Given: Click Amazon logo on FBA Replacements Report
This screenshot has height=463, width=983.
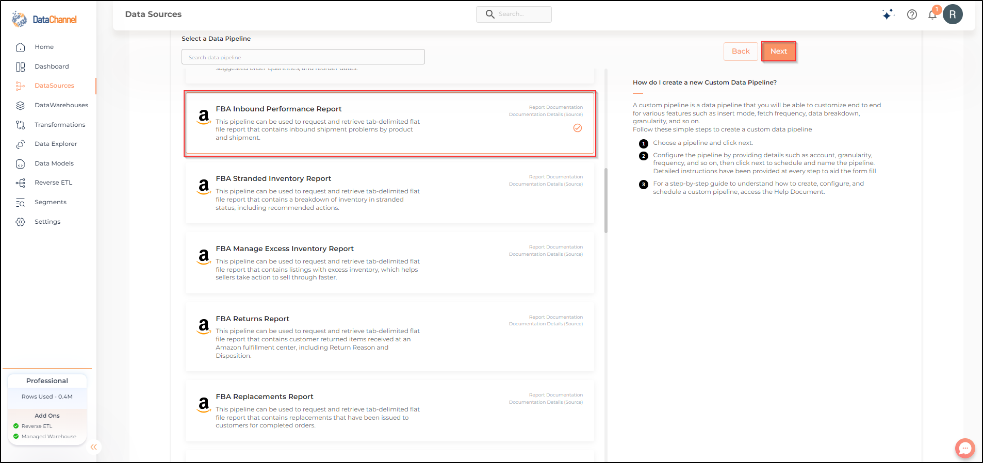Looking at the screenshot, I should 204,404.
